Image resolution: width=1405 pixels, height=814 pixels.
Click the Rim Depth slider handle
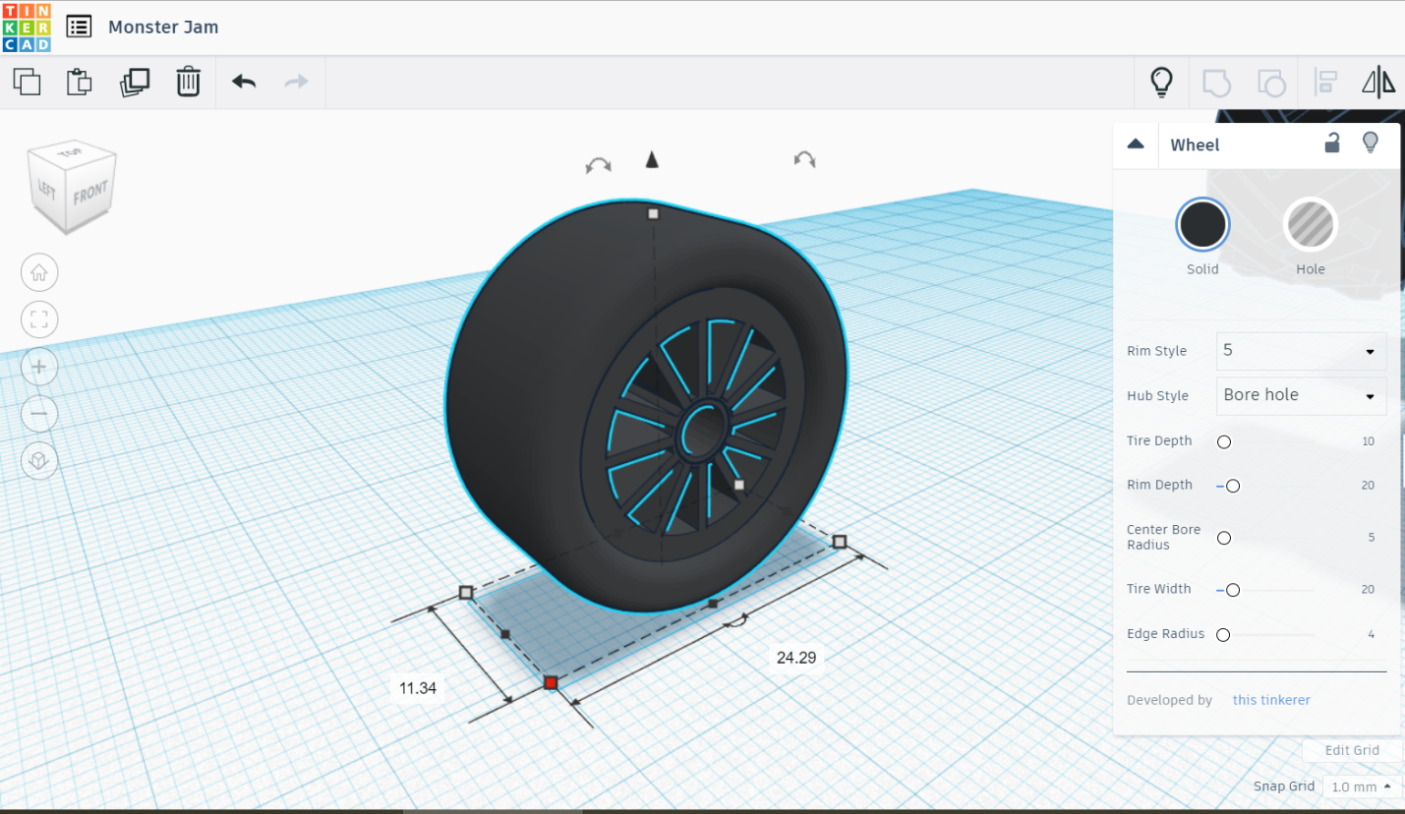pyautogui.click(x=1233, y=486)
